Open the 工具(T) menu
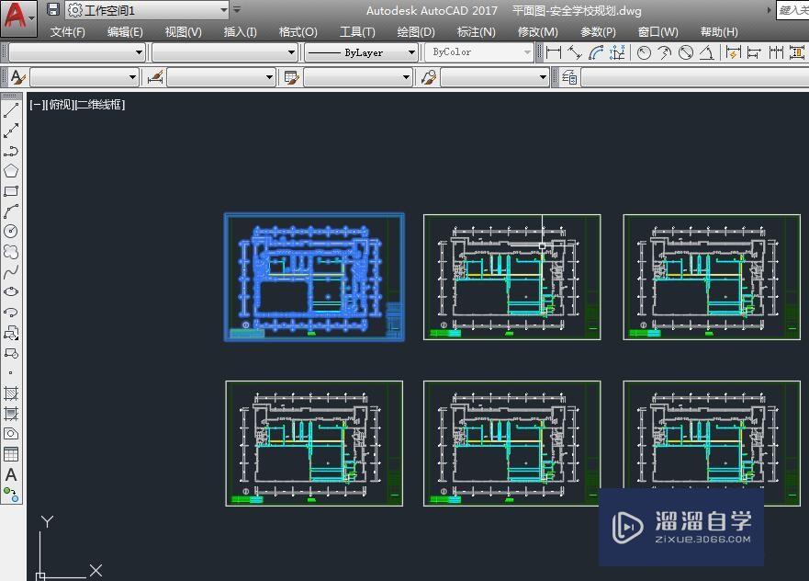 357,32
